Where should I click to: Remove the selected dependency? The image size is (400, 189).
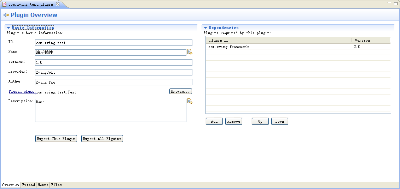point(233,121)
